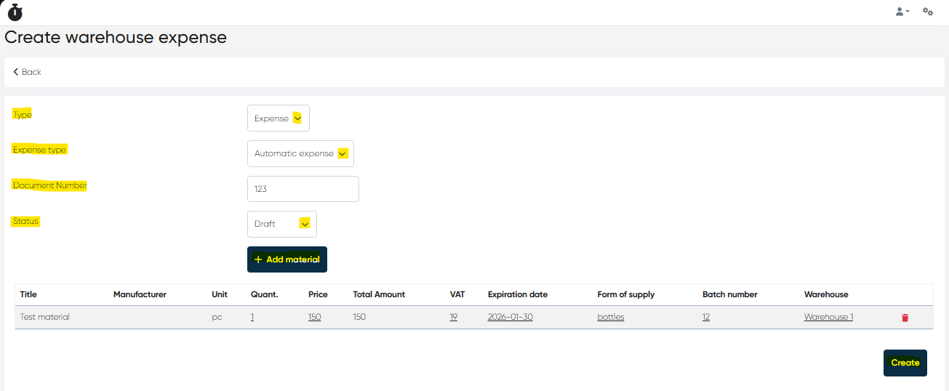This screenshot has width=949, height=391.
Task: Click the Test material title cell
Action: [45, 317]
